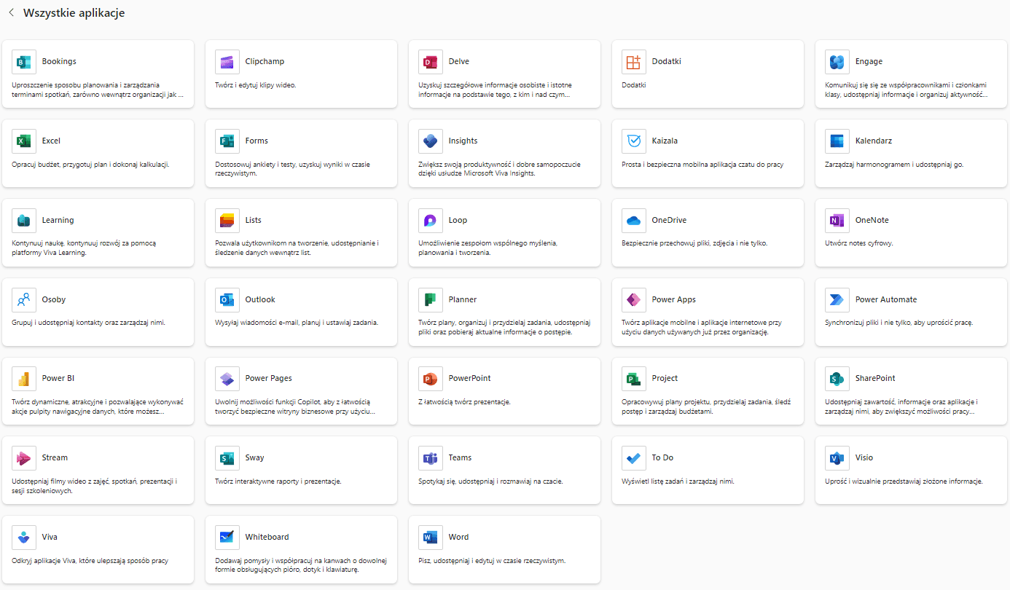Screen dimensions: 1010x590
Task: Select the Word app icon
Action: [431, 538]
